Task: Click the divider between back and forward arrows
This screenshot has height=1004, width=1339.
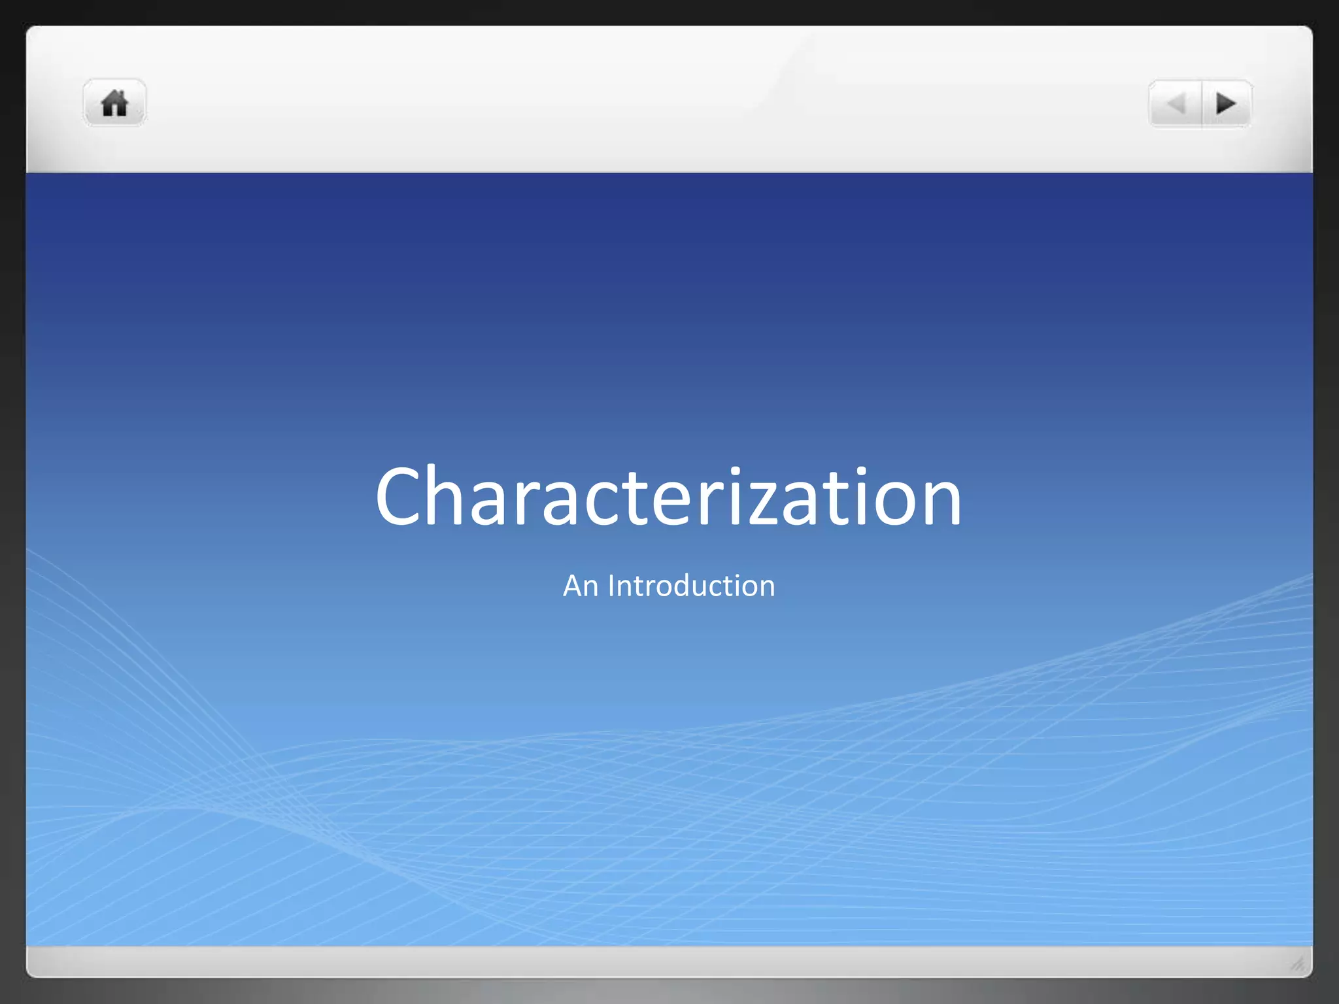Action: click(1202, 104)
